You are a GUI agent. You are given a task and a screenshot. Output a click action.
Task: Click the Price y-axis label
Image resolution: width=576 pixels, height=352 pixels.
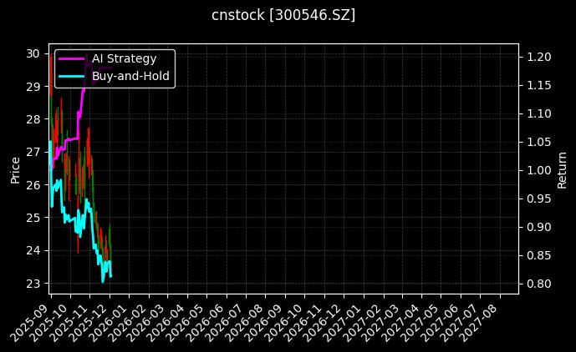coord(15,168)
